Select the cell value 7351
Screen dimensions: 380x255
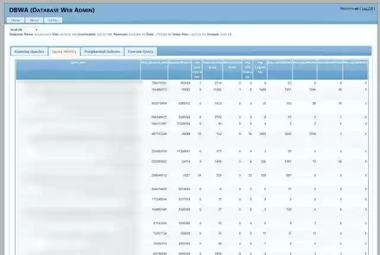pos(288,90)
